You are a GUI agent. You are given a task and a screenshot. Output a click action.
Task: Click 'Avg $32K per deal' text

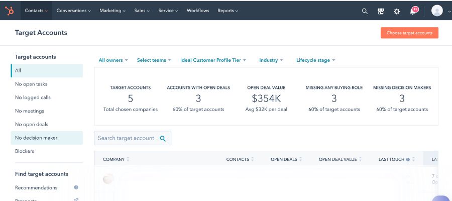point(266,110)
